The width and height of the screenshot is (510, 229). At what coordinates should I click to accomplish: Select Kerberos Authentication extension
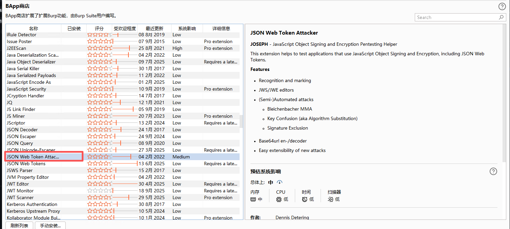(x=123, y=204)
